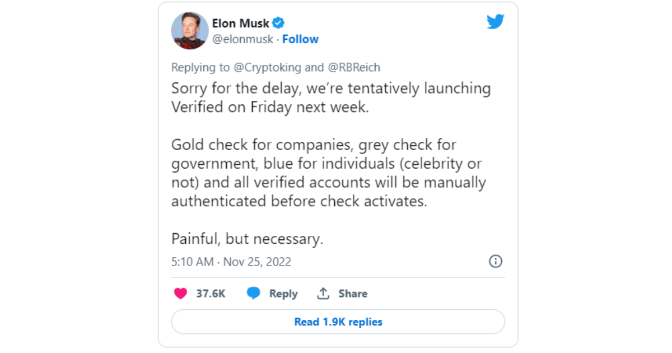Click the blue verified badge beside Elon Musk
The image size is (672, 353).
click(278, 24)
